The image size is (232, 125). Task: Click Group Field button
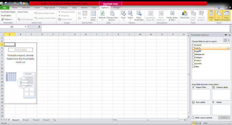click(x=65, y=19)
